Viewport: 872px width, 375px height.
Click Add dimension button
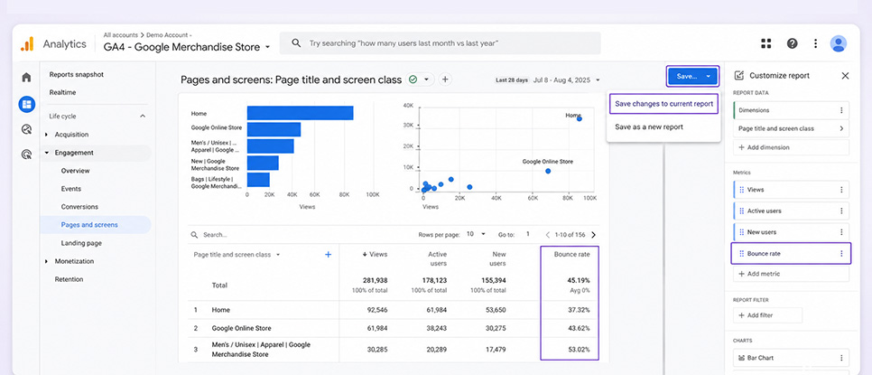[x=792, y=147]
